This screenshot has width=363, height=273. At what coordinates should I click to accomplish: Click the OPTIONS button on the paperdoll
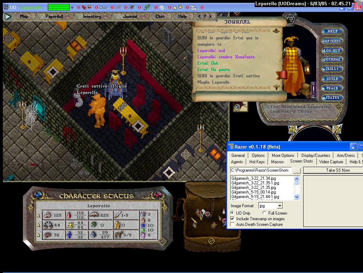(332, 41)
